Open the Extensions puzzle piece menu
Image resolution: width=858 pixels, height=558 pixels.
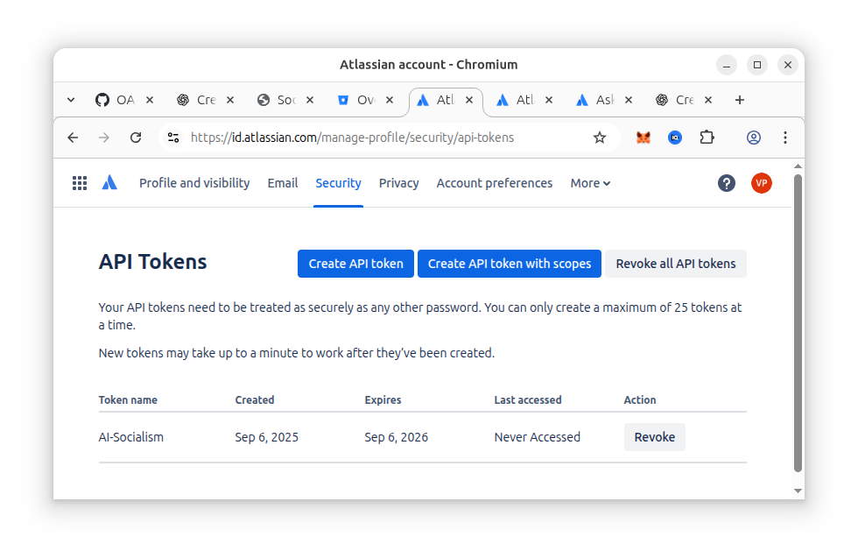(x=707, y=138)
